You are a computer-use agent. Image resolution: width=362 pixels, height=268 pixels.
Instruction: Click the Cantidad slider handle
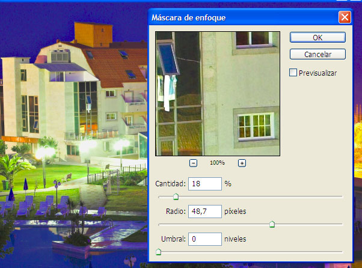(176, 196)
